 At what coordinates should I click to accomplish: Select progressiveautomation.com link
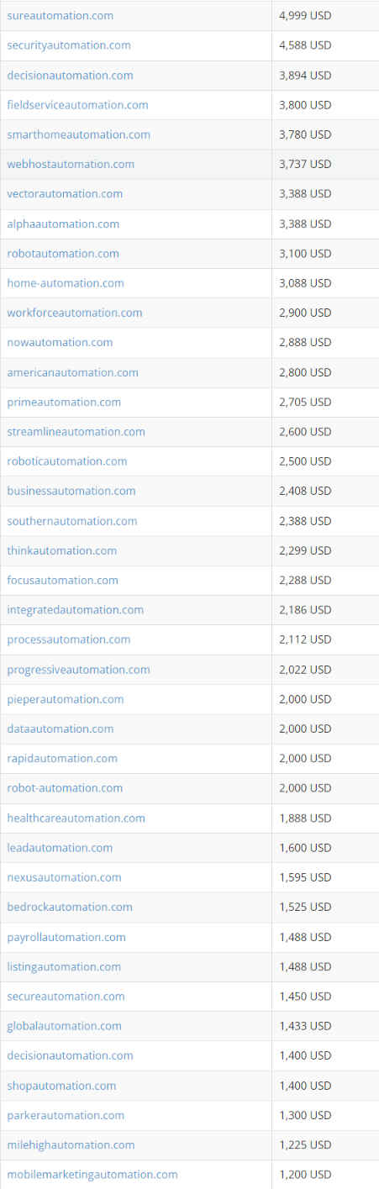coord(78,670)
